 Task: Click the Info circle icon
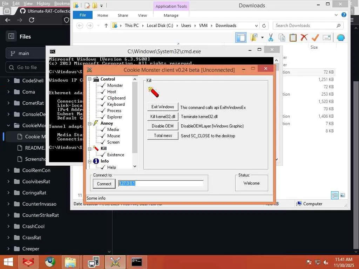[96, 161]
